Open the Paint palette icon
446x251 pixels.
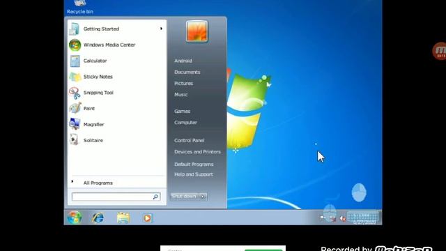(75, 108)
